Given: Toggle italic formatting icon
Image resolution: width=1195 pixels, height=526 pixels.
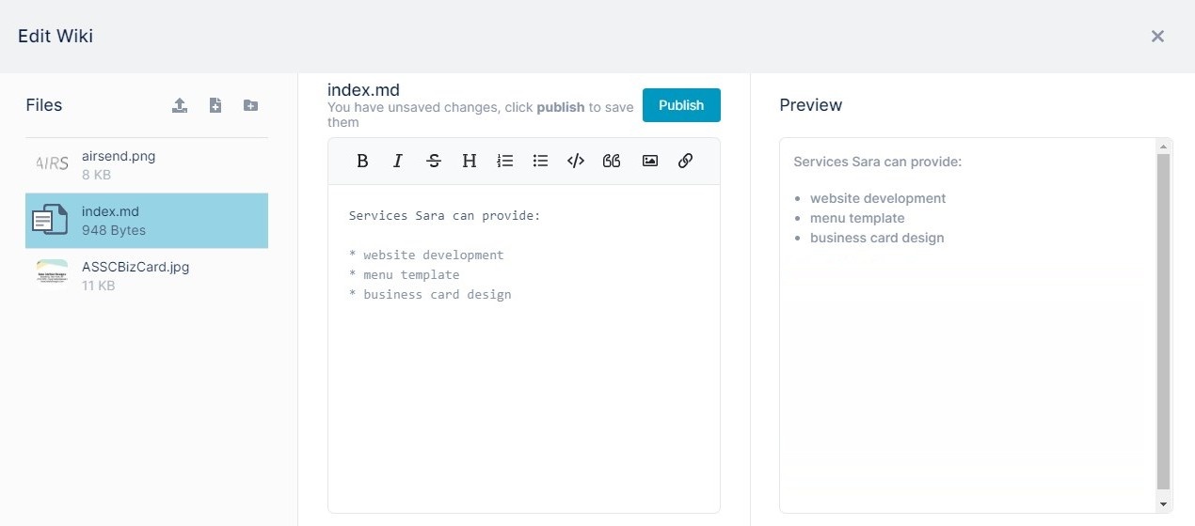Looking at the screenshot, I should tap(398, 161).
